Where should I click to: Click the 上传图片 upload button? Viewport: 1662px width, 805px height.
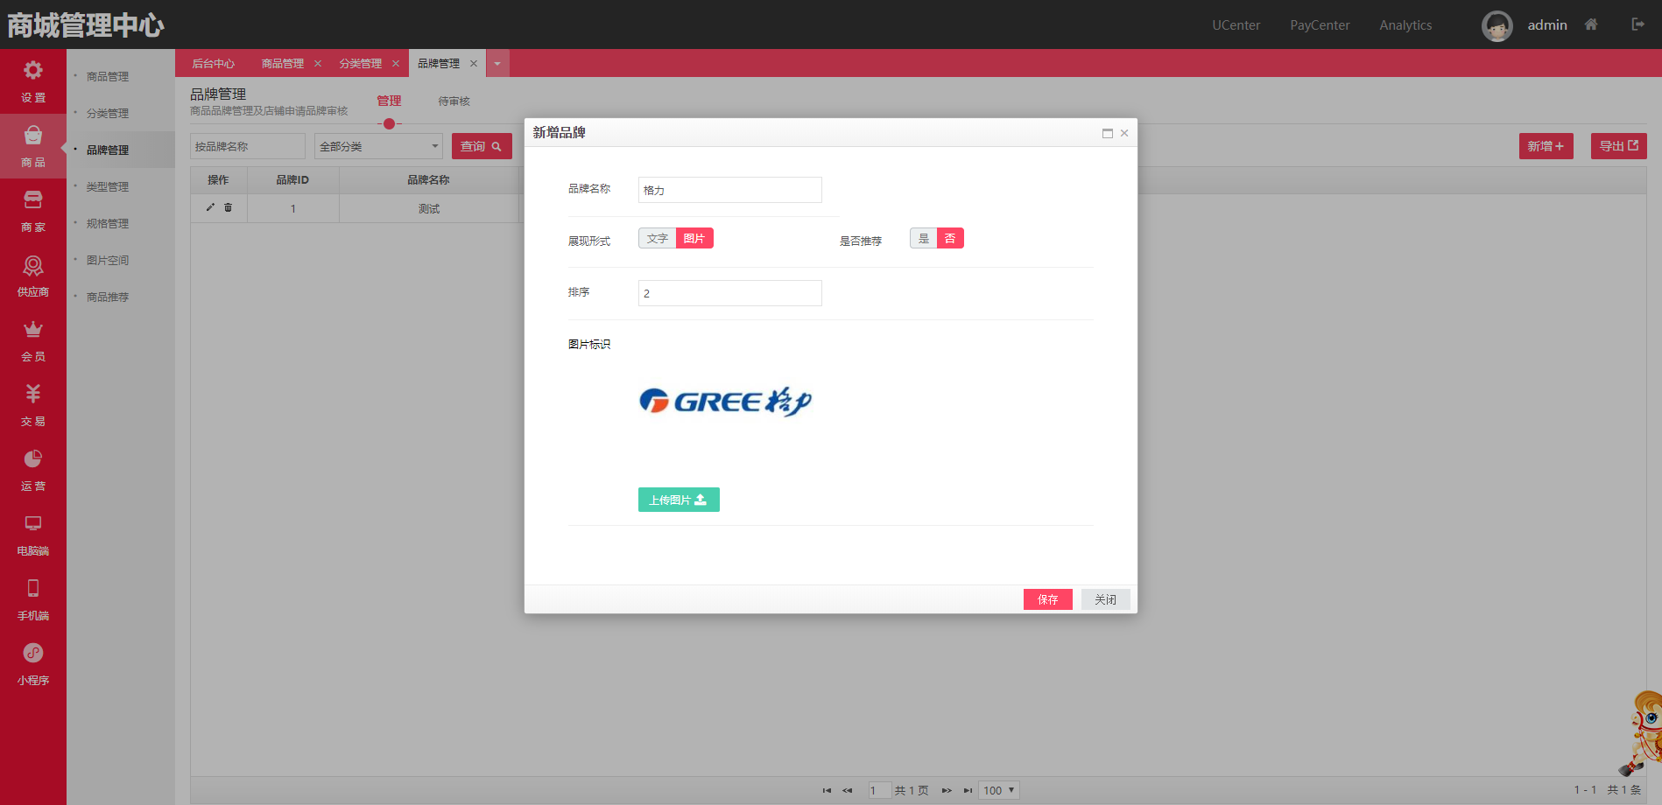point(679,500)
